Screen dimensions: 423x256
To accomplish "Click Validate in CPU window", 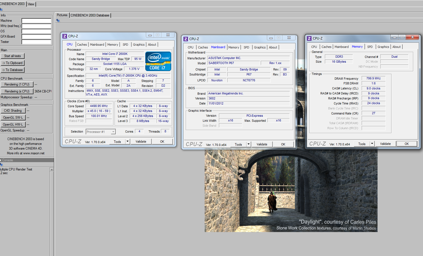I will click(141, 142).
